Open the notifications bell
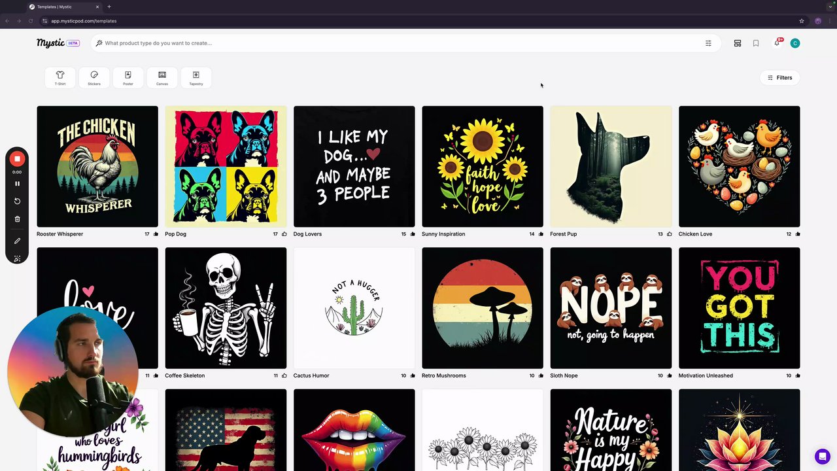The image size is (837, 471). [777, 43]
